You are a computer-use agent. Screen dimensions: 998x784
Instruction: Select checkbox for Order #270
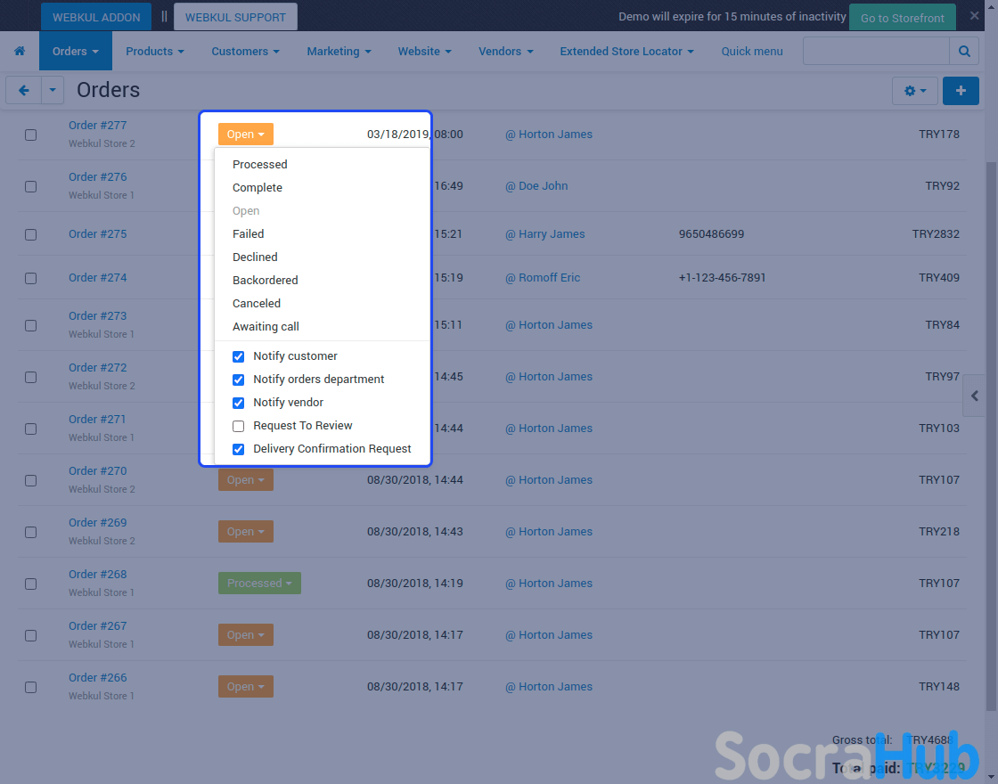(30, 480)
